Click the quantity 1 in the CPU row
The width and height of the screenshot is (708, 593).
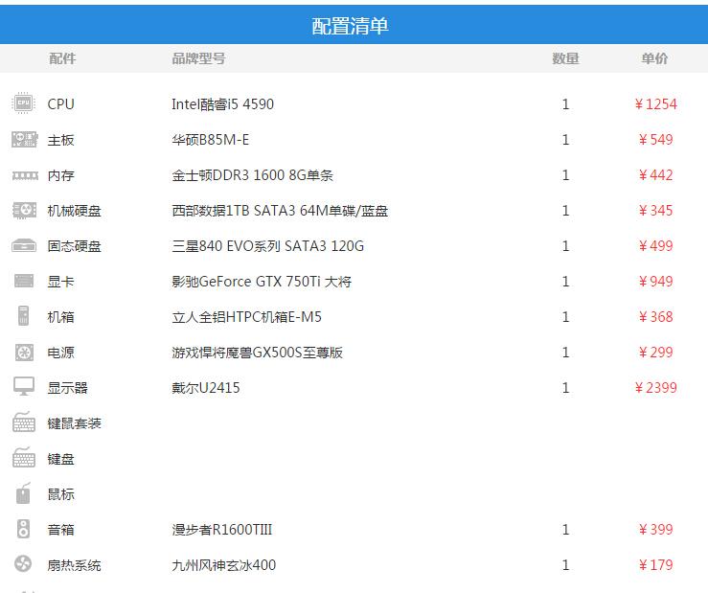coord(565,104)
